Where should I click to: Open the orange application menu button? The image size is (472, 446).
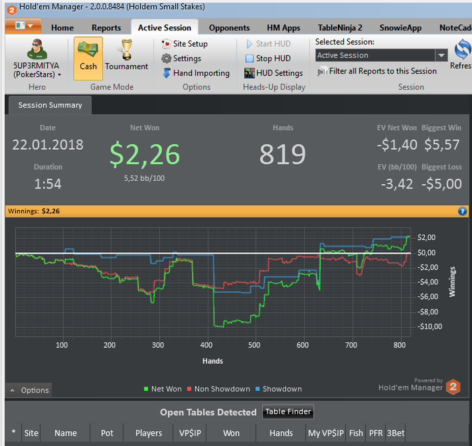coord(23,26)
